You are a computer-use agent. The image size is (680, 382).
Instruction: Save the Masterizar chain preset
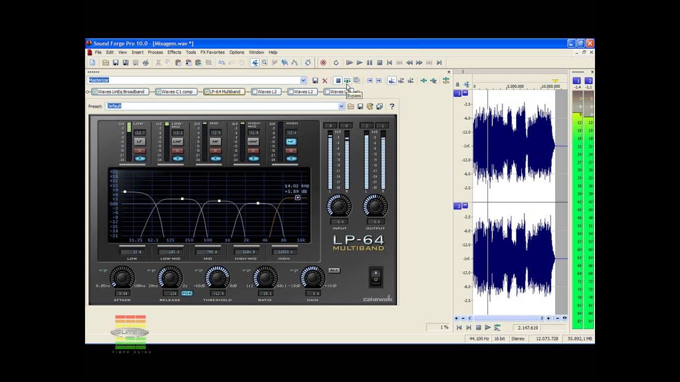[x=315, y=81]
